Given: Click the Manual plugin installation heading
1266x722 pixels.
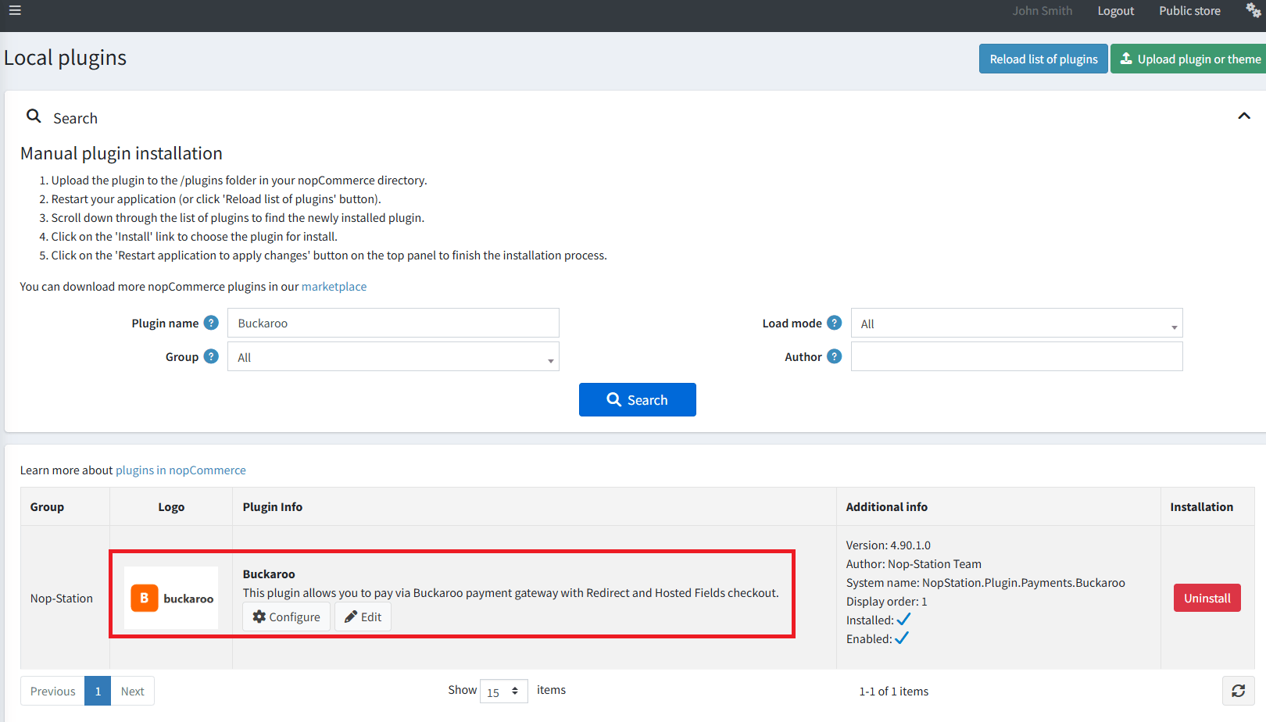Looking at the screenshot, I should point(121,153).
